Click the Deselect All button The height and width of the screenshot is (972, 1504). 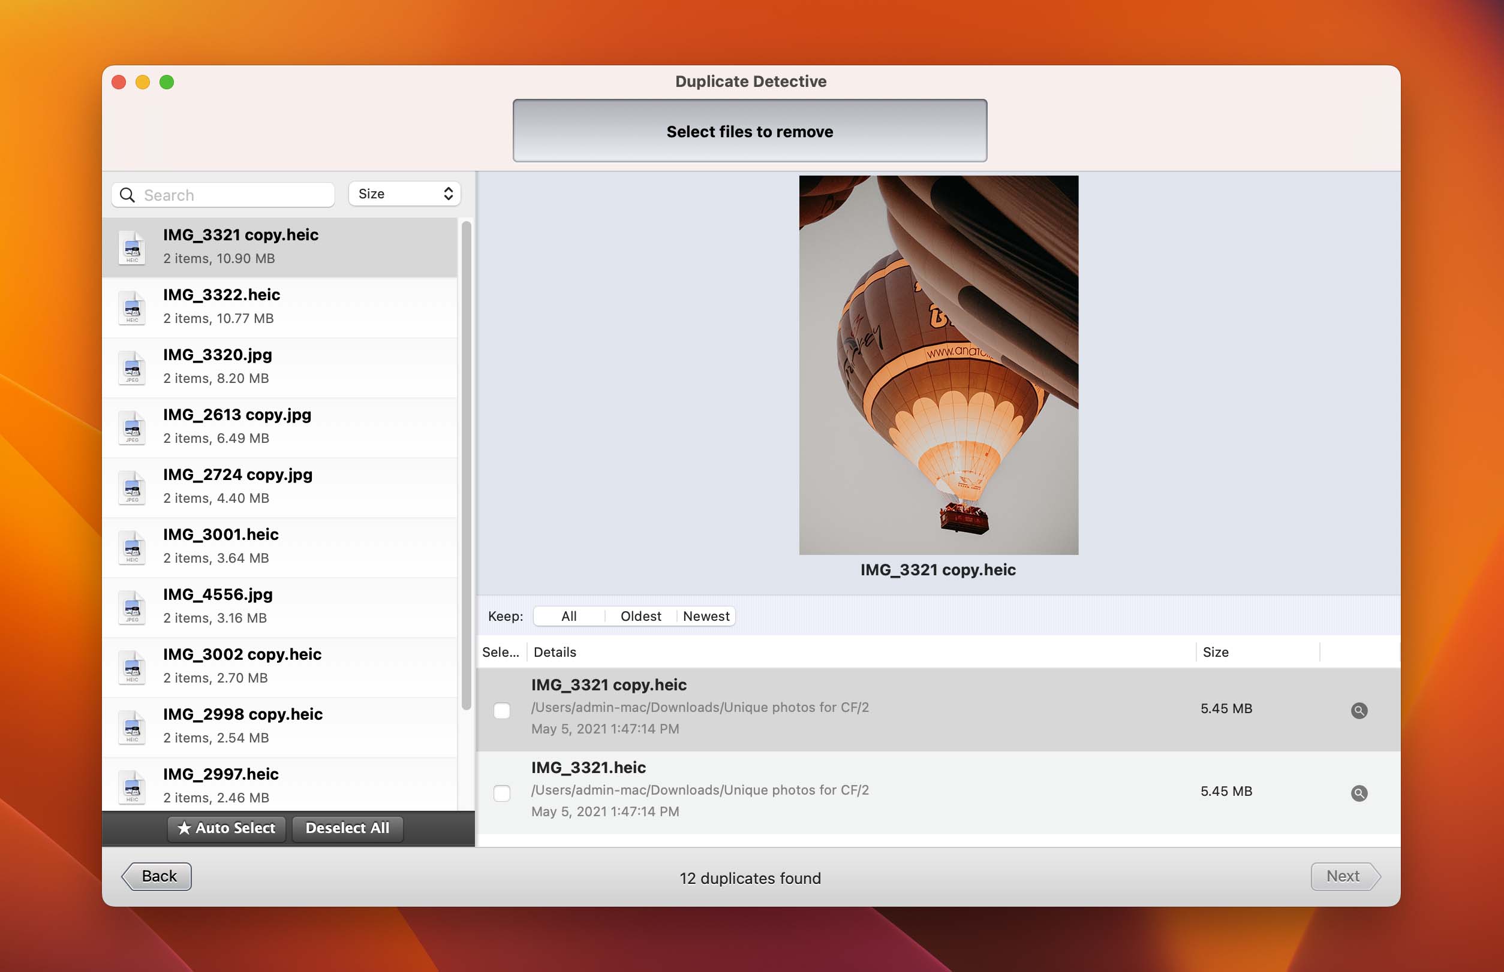(347, 828)
